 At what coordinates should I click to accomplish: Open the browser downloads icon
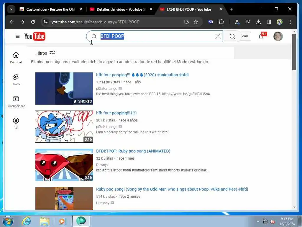(258, 22)
